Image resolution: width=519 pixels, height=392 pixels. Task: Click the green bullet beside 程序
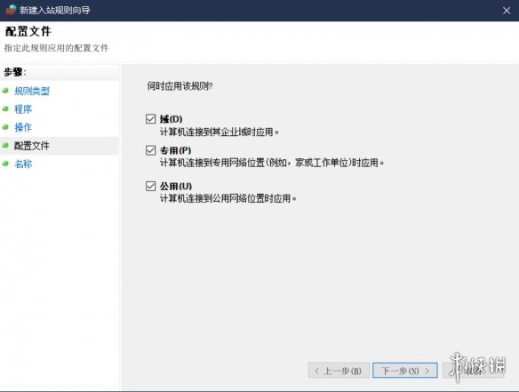pyautogui.click(x=5, y=108)
